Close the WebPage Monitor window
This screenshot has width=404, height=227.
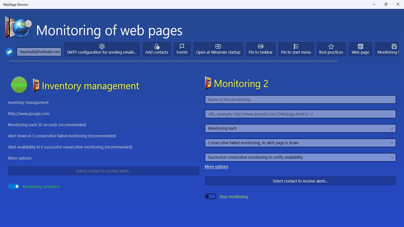pyautogui.click(x=398, y=4)
